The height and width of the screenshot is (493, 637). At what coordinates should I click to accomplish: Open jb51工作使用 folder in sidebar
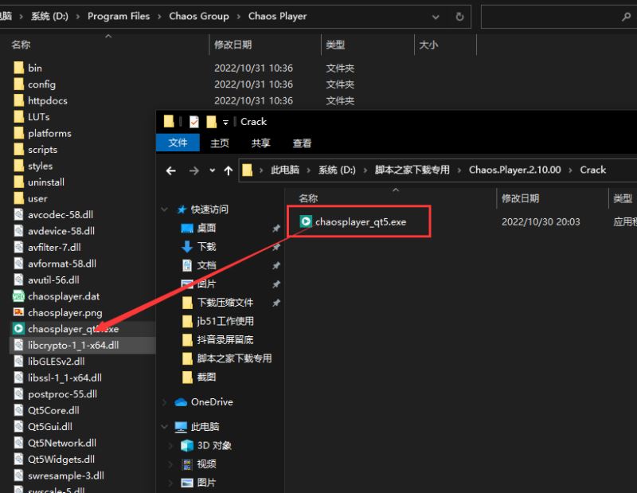pyautogui.click(x=225, y=321)
